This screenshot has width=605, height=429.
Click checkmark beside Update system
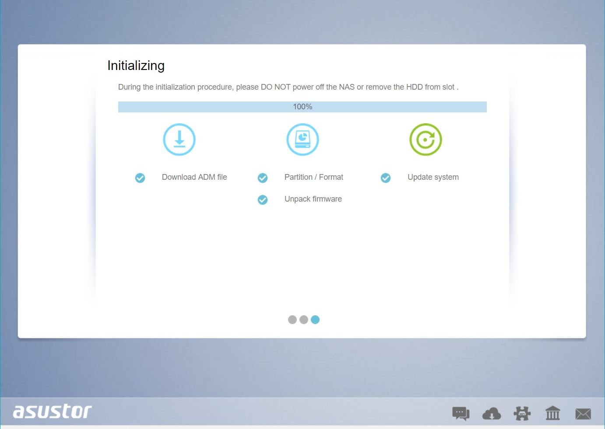(386, 178)
